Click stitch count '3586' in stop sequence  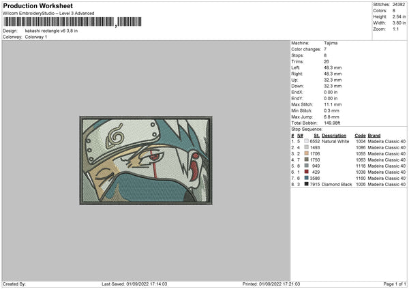coord(314,179)
